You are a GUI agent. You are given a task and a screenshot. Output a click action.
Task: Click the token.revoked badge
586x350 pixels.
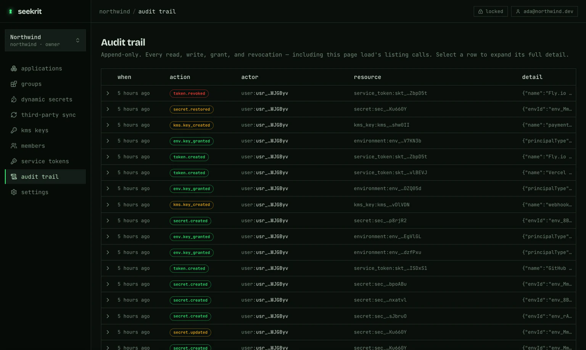tap(189, 93)
